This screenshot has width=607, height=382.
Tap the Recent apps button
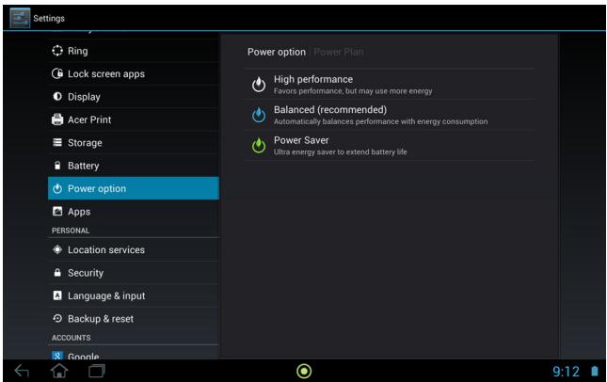96,371
